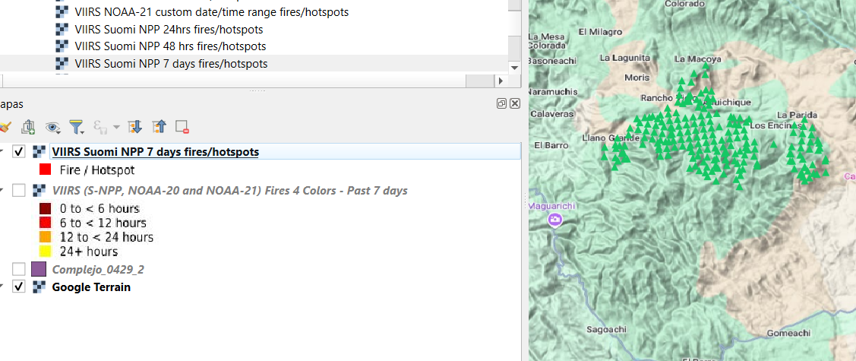Open the Manage Map Themes eye icon

click(52, 127)
